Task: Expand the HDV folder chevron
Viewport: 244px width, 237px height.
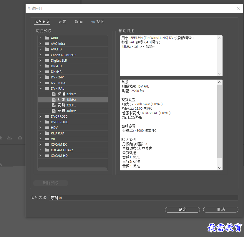Action: pyautogui.click(x=40, y=128)
